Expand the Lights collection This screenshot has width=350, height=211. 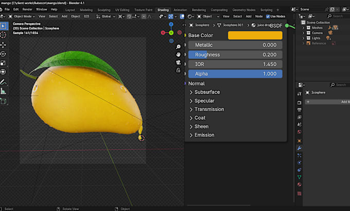pyautogui.click(x=303, y=38)
